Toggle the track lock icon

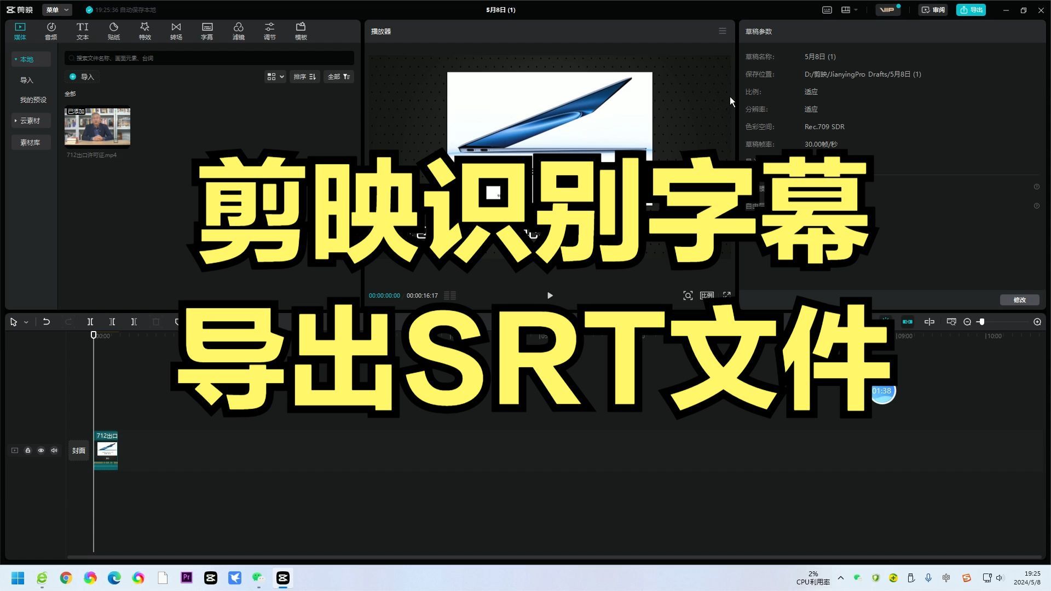coord(28,450)
